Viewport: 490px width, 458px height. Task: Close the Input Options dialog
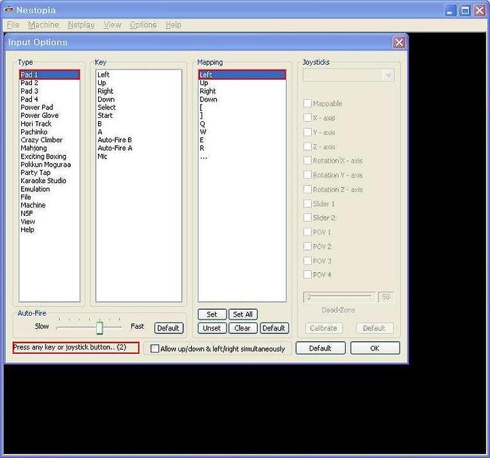pos(399,42)
